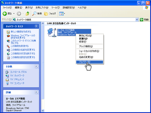151x113 pixels.
Task: Click the change connection settings icon
Action: (x=8, y=58)
